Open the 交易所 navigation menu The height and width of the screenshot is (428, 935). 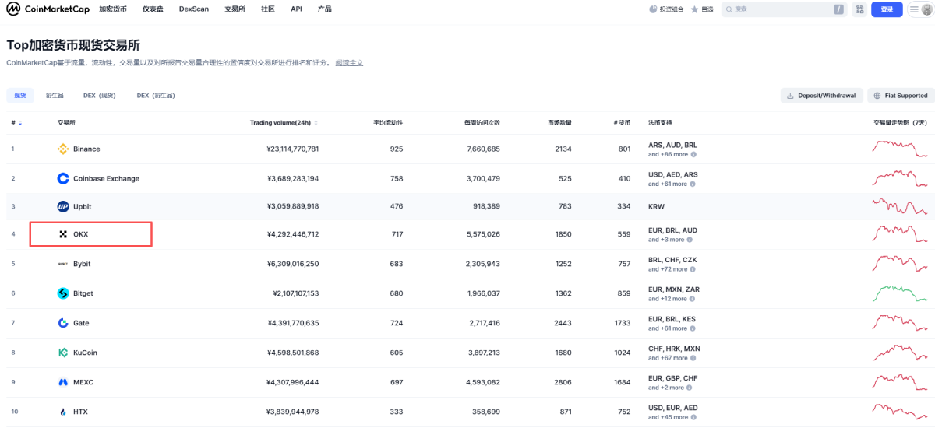pos(235,9)
